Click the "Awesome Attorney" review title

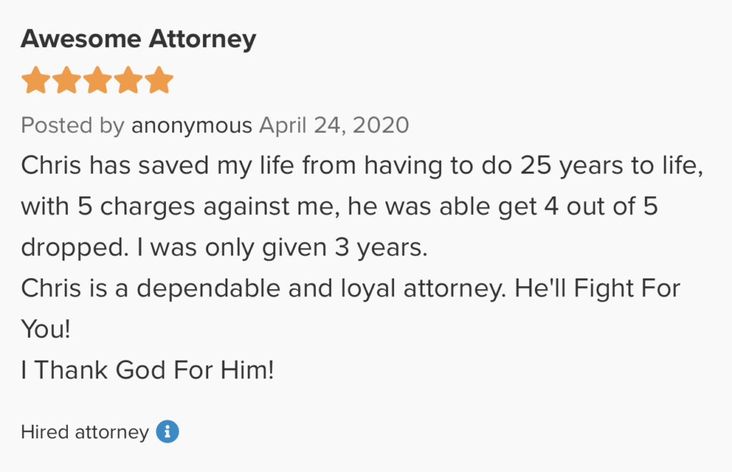tap(138, 39)
